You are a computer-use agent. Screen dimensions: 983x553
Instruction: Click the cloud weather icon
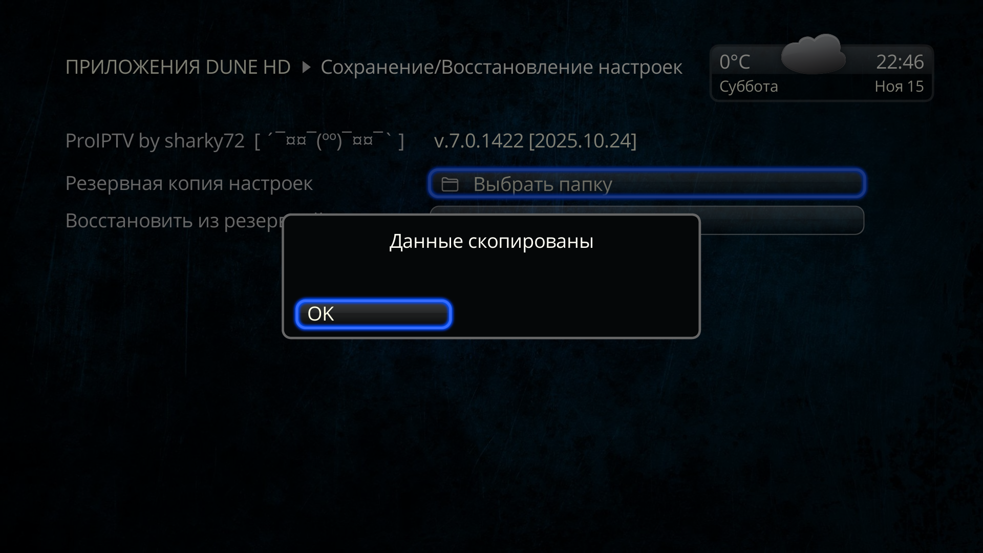pos(813,54)
